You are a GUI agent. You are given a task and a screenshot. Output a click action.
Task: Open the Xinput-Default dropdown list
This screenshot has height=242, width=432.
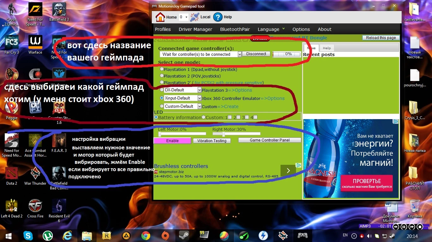(199, 98)
